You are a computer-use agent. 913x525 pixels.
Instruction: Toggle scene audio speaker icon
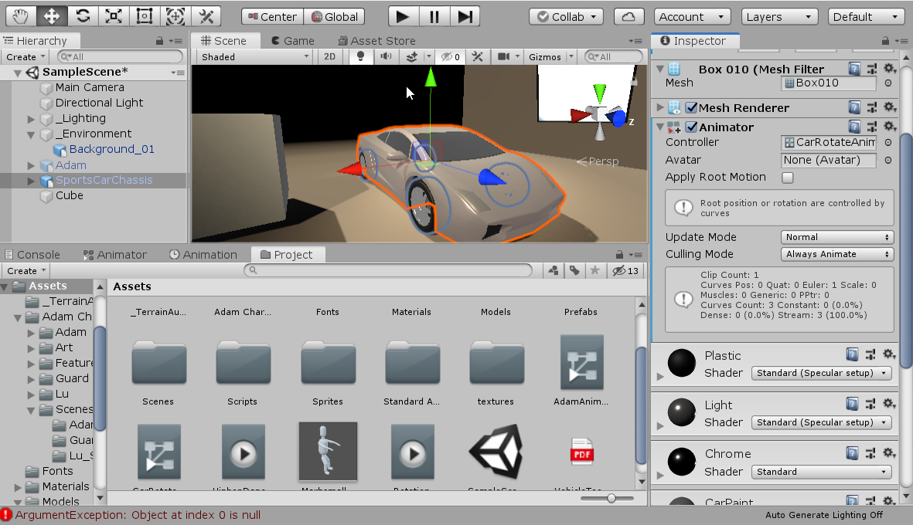coord(385,56)
